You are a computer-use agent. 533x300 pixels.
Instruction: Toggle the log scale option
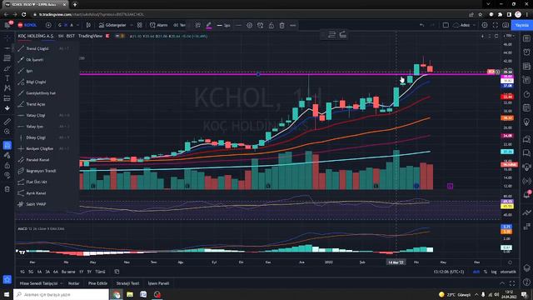494,272
